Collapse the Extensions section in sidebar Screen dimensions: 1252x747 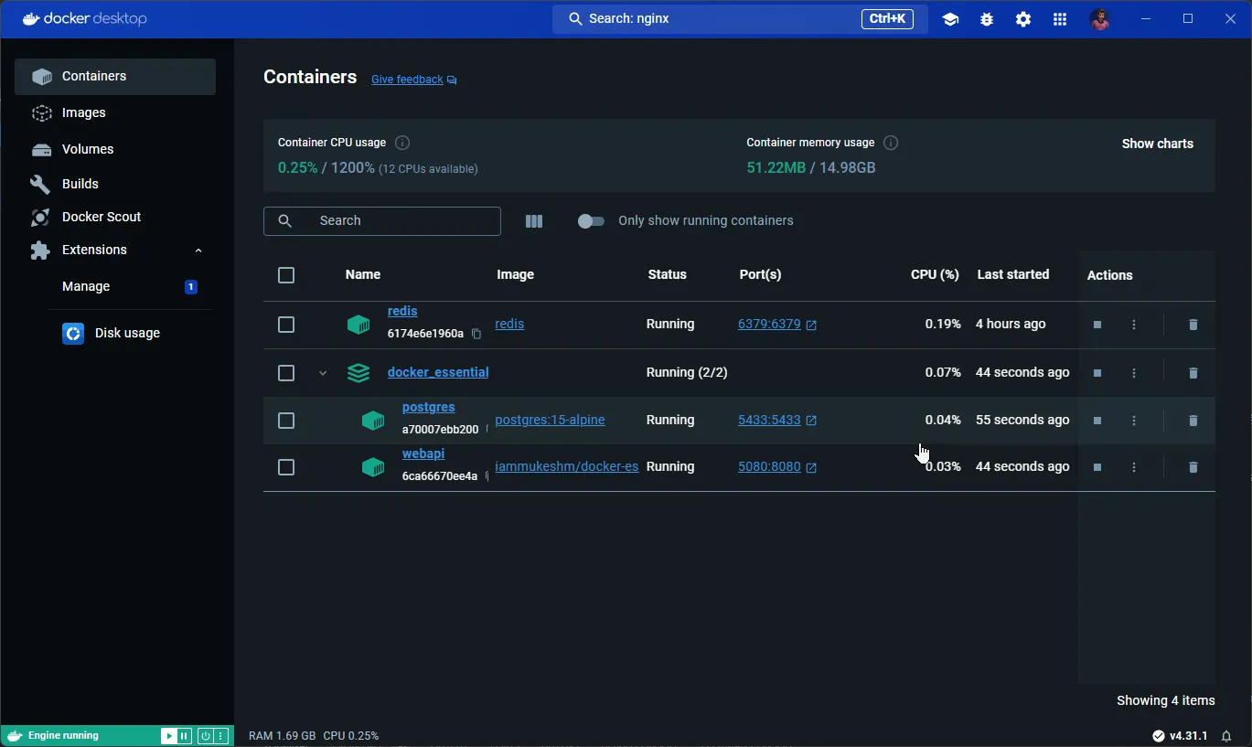click(x=198, y=250)
